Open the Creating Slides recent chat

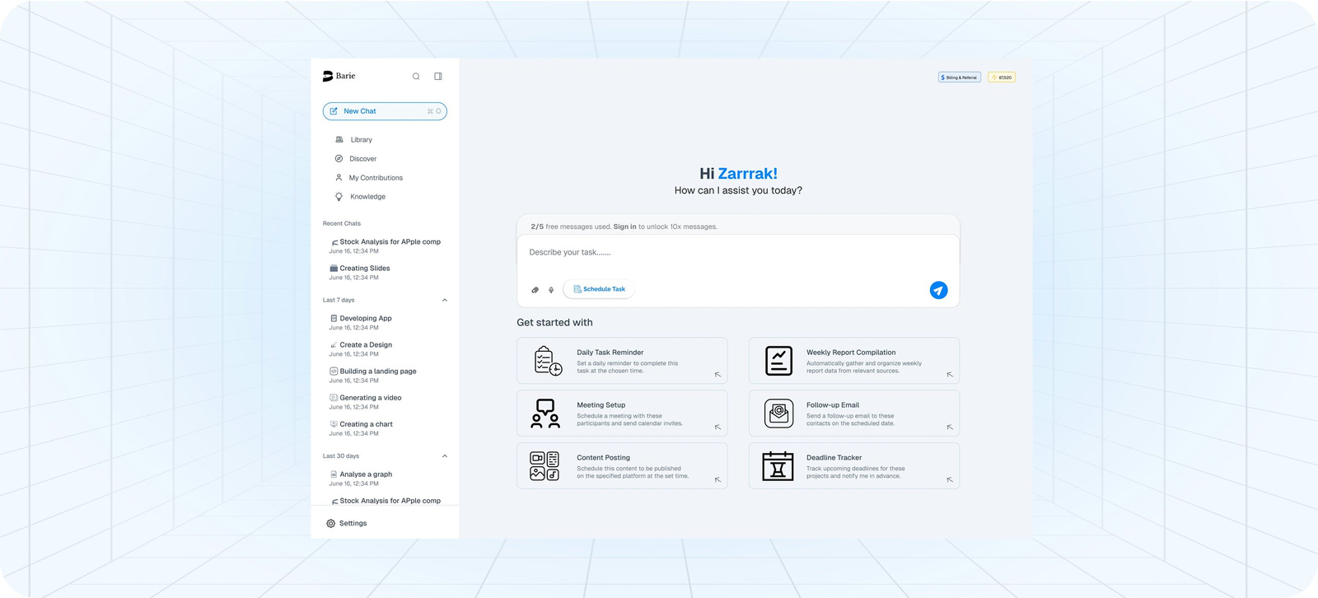click(x=365, y=269)
